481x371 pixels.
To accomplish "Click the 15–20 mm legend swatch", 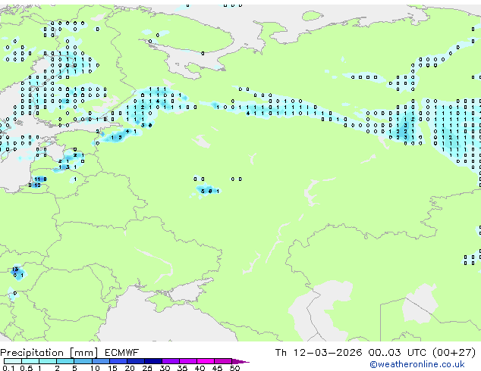I will tap(118, 361).
